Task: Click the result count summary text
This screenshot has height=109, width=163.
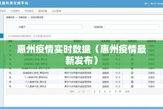Action: (x=29, y=36)
